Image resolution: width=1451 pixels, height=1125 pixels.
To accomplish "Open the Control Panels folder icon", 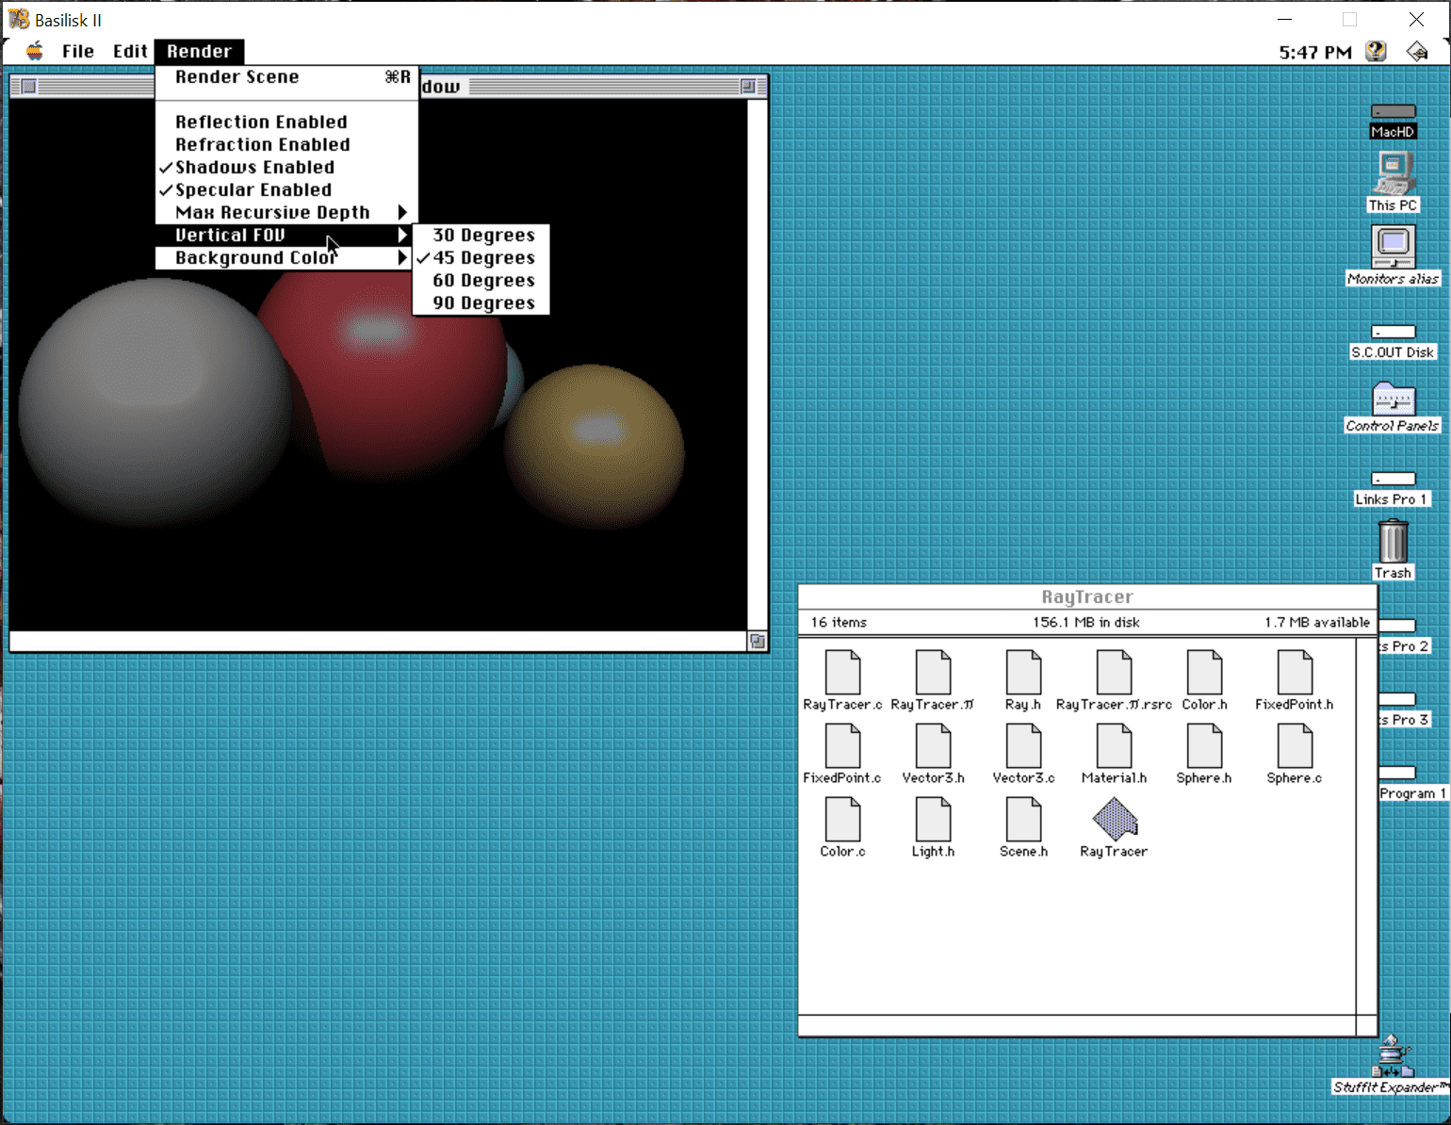I will [1393, 399].
